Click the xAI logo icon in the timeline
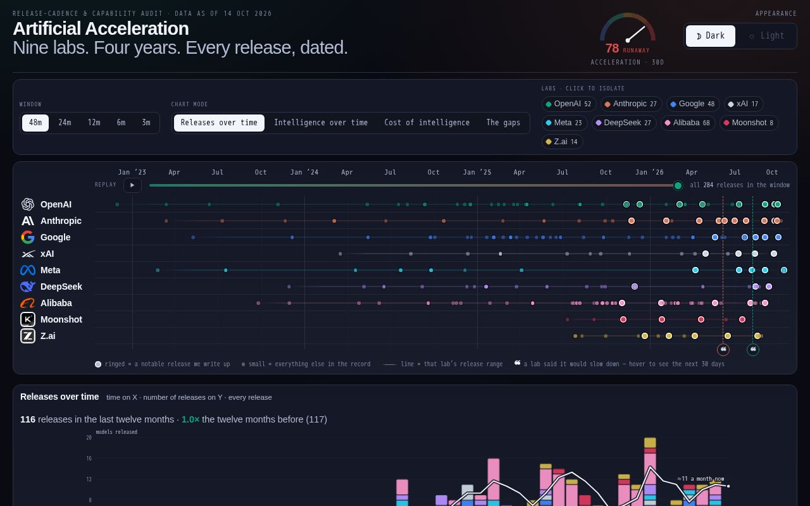 pyautogui.click(x=28, y=254)
